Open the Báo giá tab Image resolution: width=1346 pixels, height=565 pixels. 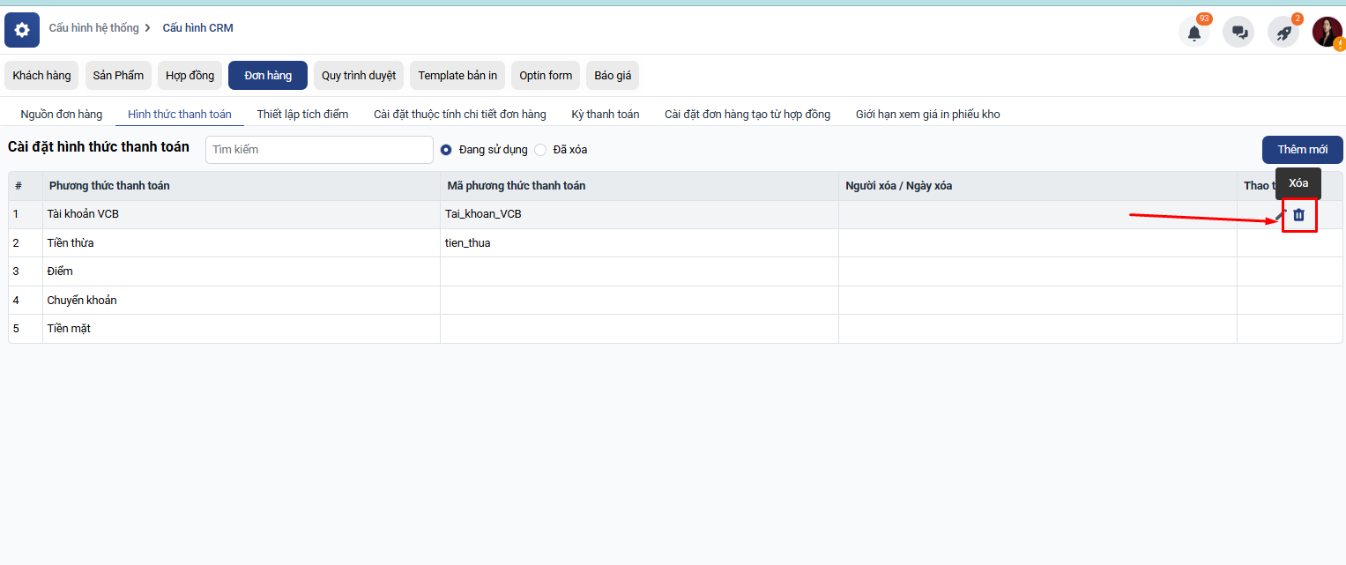click(x=613, y=76)
